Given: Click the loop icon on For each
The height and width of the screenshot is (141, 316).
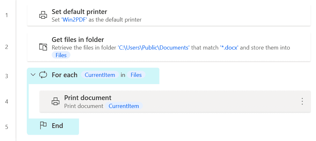Looking at the screenshot, I should click(x=43, y=75).
